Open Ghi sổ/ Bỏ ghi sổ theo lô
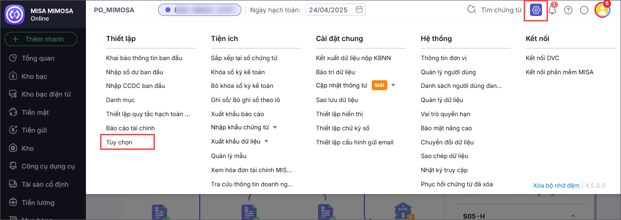This screenshot has height=220, width=621. coord(245,100)
